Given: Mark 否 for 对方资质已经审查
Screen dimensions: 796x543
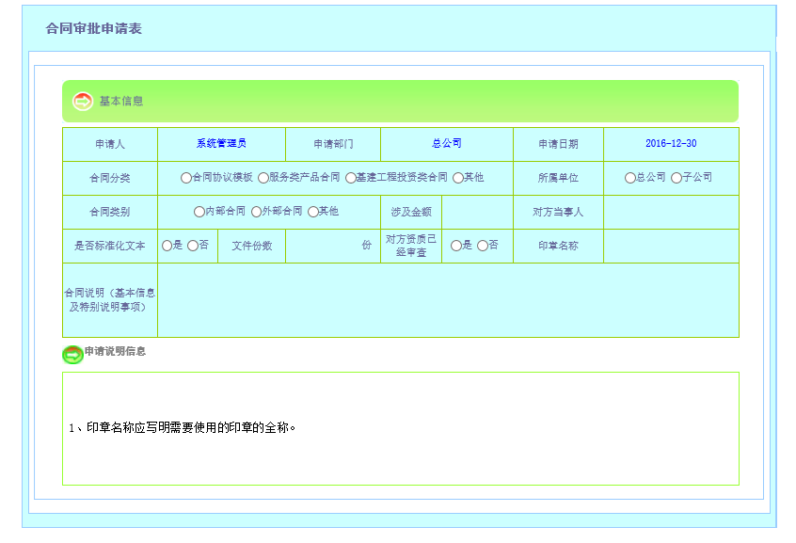Looking at the screenshot, I should click(483, 246).
